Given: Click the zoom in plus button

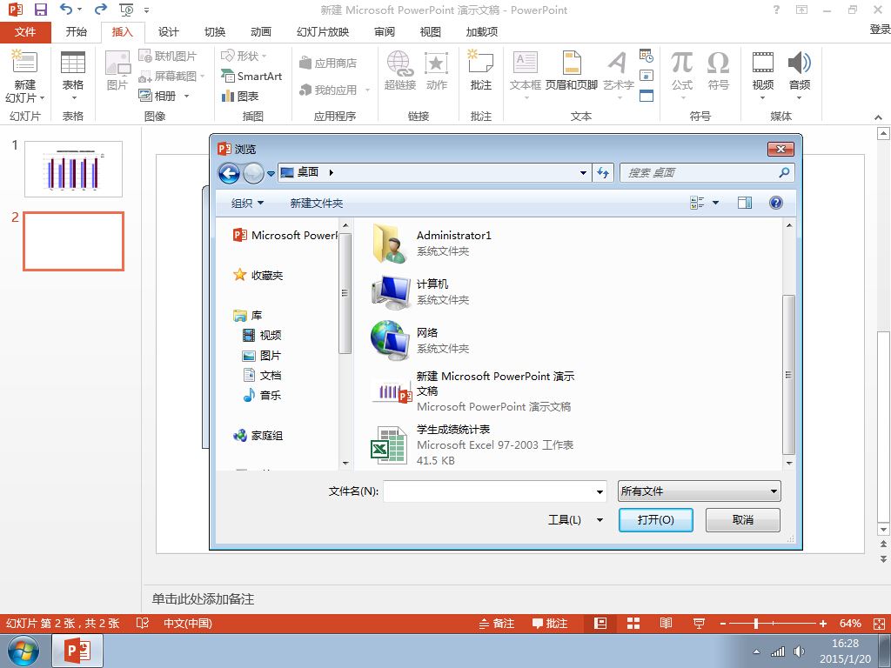Looking at the screenshot, I should click(x=823, y=623).
